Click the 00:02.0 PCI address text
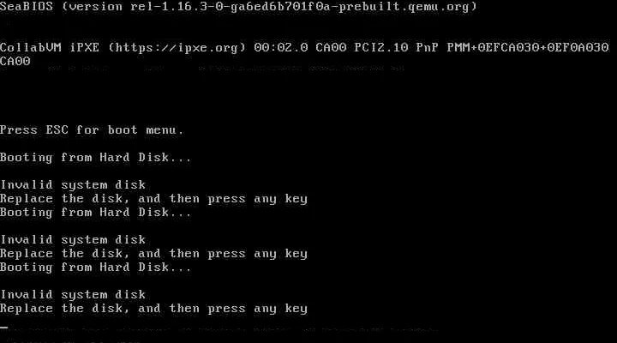Screen dimensions: 617x343 pos(280,48)
